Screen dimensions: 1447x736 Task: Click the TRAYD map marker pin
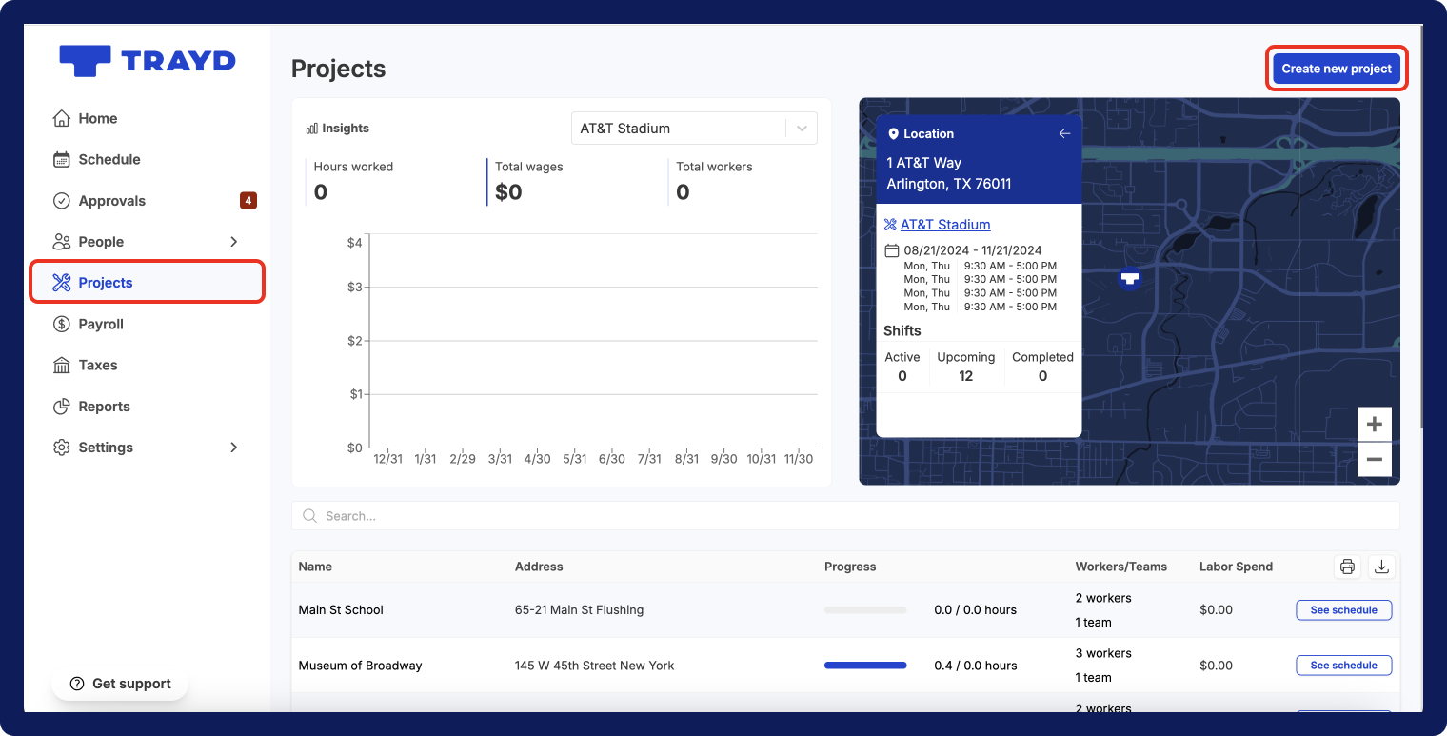[1130, 279]
